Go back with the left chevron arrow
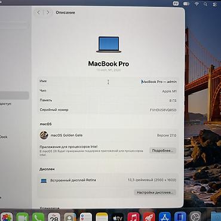 pyautogui.click(x=39, y=13)
